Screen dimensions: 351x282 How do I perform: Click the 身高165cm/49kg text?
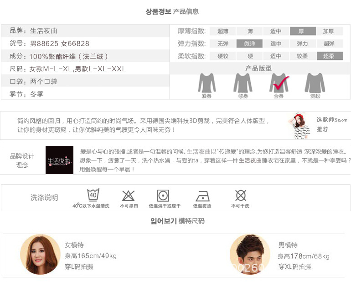tap(91, 256)
